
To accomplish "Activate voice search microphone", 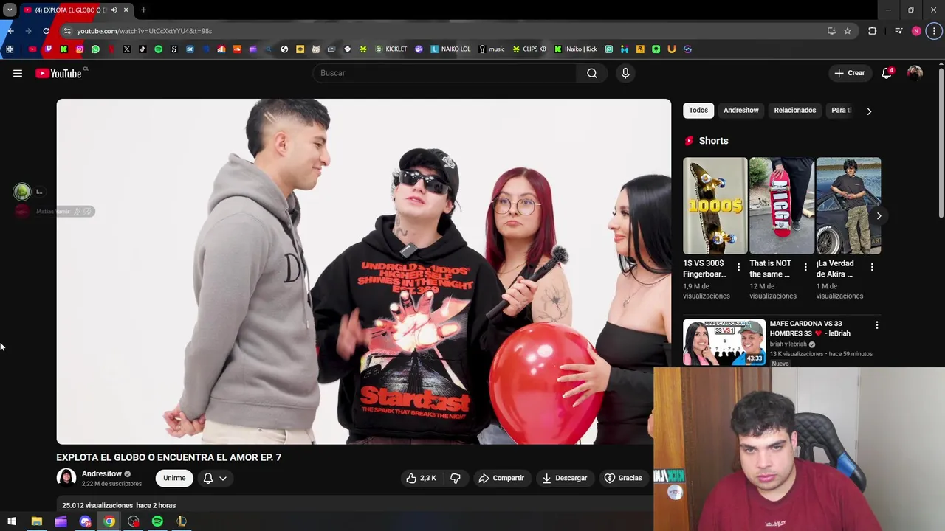I will [625, 73].
